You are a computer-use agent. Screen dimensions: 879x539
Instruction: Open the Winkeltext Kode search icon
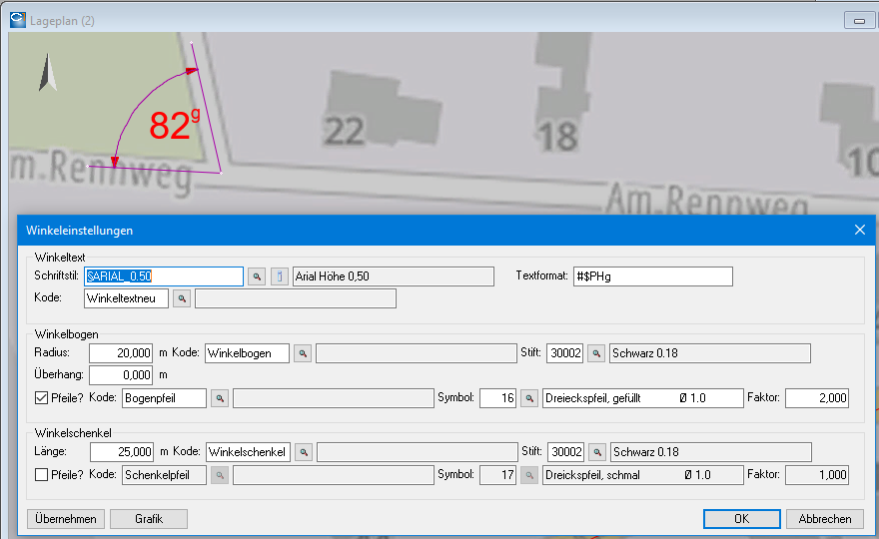(x=182, y=298)
